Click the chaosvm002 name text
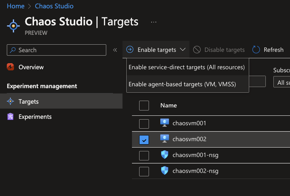290x196 pixels. tap(189, 139)
